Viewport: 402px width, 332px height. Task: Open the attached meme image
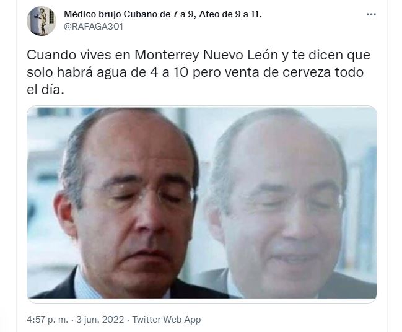202,203
